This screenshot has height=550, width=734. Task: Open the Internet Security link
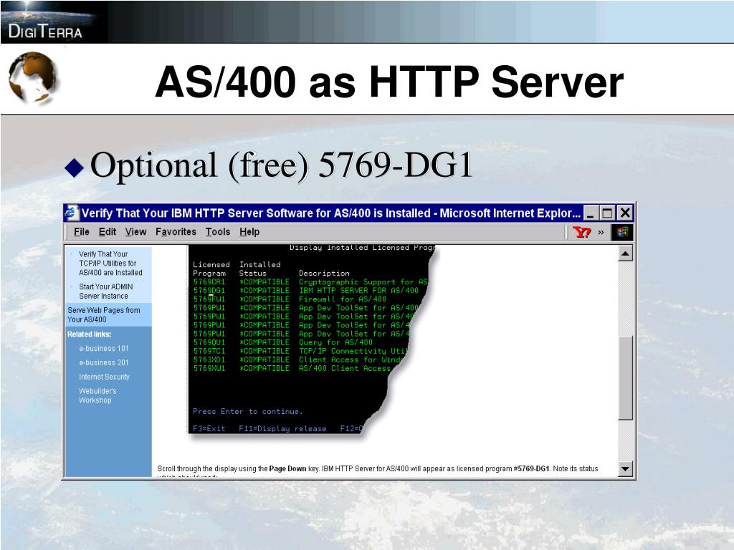104,377
